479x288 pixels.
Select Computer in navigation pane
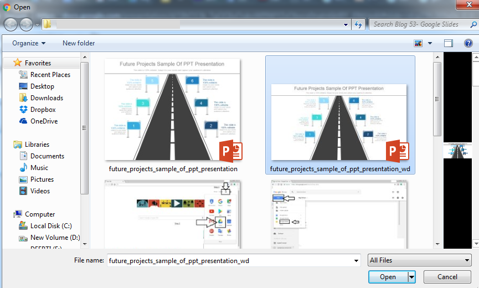(x=40, y=214)
